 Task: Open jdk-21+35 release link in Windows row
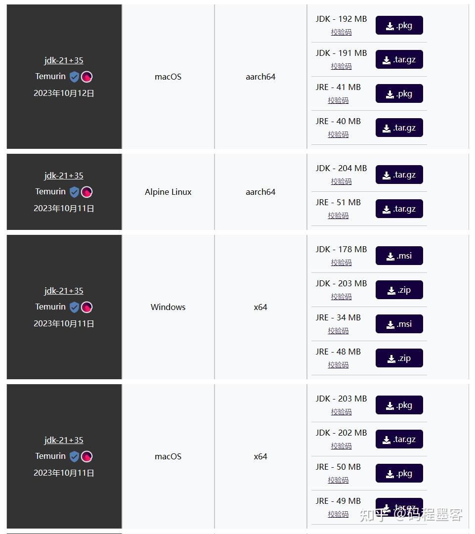(64, 291)
